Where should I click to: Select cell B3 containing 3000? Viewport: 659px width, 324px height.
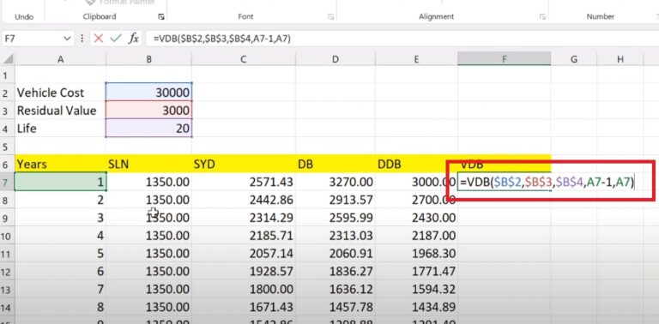(148, 111)
